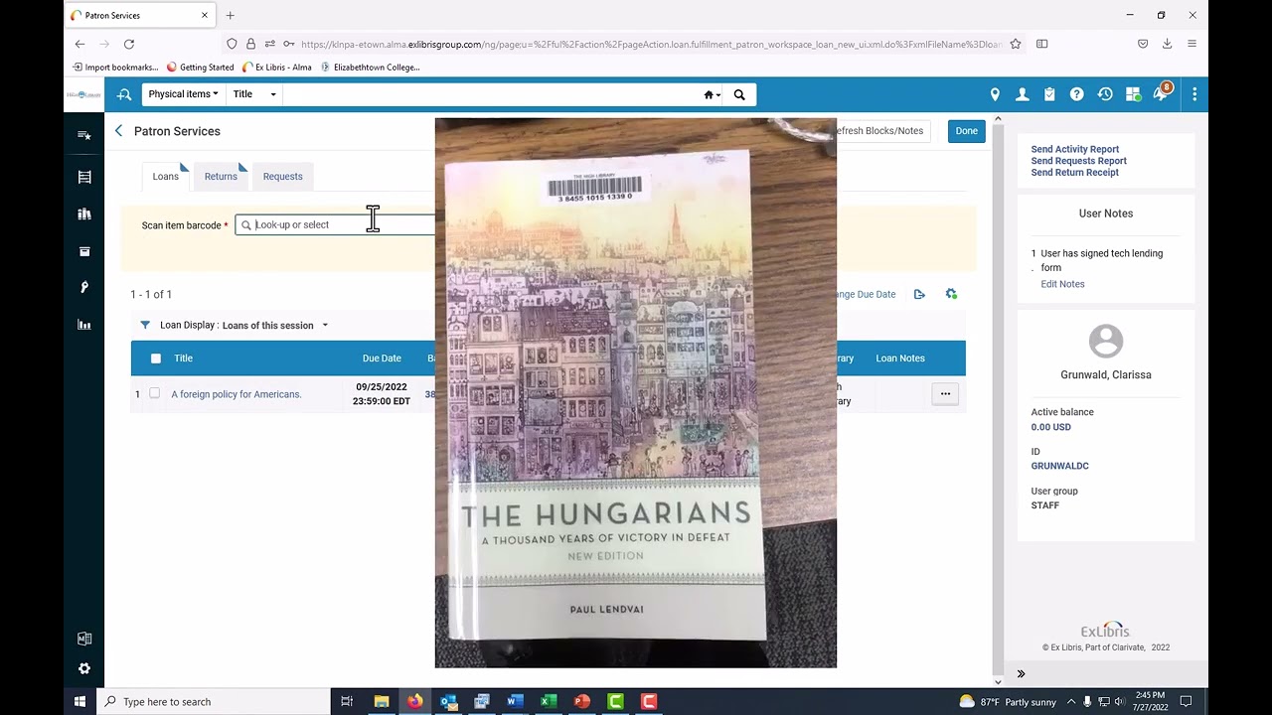Viewport: 1272px width, 715px height.
Task: Open Elizabethtown College bookmark
Action: tap(370, 68)
